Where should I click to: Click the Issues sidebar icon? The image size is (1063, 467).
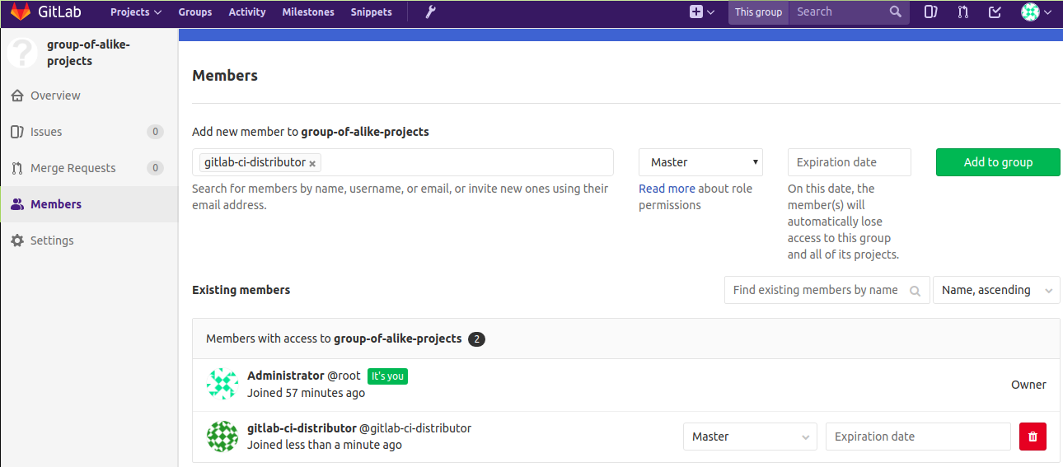(x=17, y=132)
